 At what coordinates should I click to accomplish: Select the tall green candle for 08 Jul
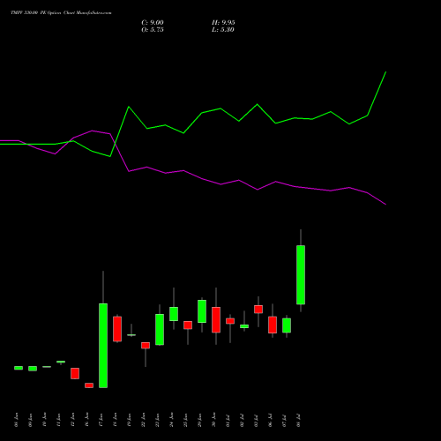pyautogui.click(x=301, y=274)
